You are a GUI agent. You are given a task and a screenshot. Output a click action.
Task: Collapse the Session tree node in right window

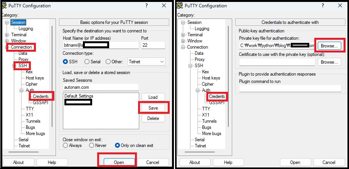(183, 22)
